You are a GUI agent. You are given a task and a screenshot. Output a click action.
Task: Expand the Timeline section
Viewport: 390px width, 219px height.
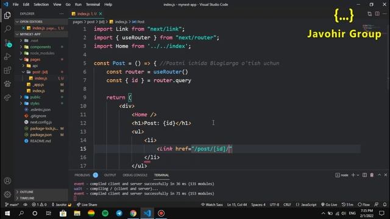(x=41, y=198)
